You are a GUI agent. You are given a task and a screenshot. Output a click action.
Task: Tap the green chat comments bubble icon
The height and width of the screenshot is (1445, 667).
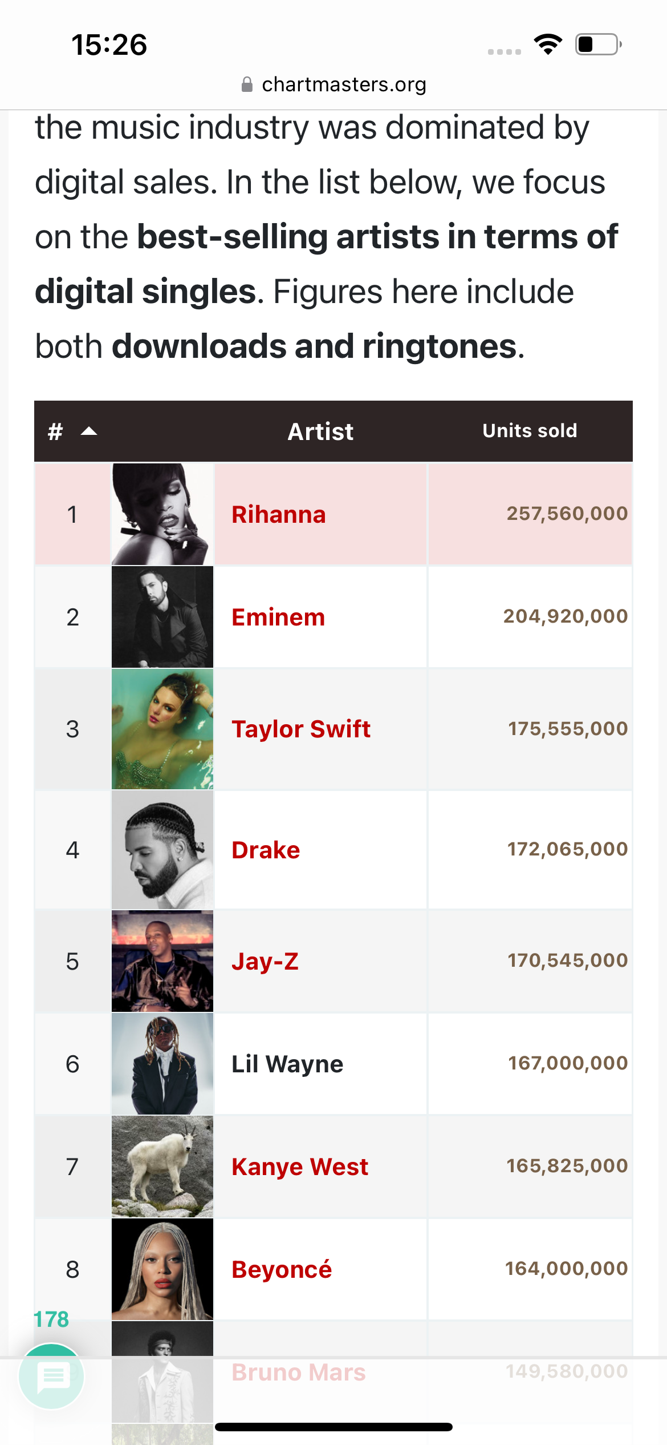point(52,1377)
